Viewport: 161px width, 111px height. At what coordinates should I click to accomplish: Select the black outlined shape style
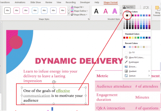tap(7, 11)
